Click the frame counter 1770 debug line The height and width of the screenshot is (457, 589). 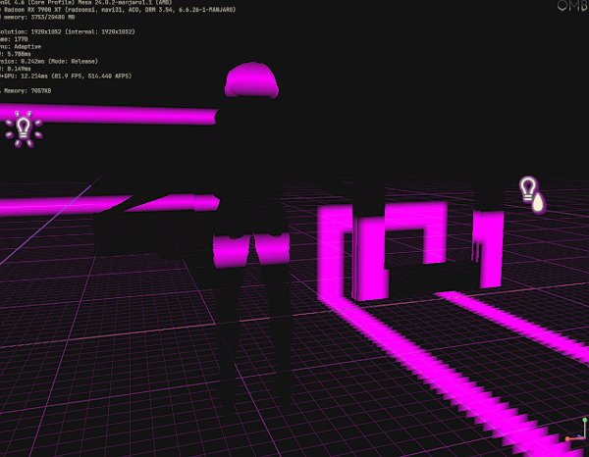[20, 40]
